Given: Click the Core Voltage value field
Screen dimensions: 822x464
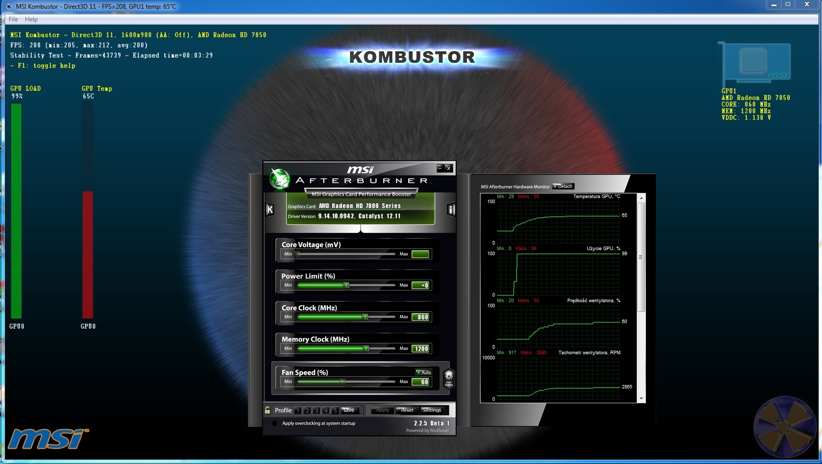Looking at the screenshot, I should click(420, 254).
